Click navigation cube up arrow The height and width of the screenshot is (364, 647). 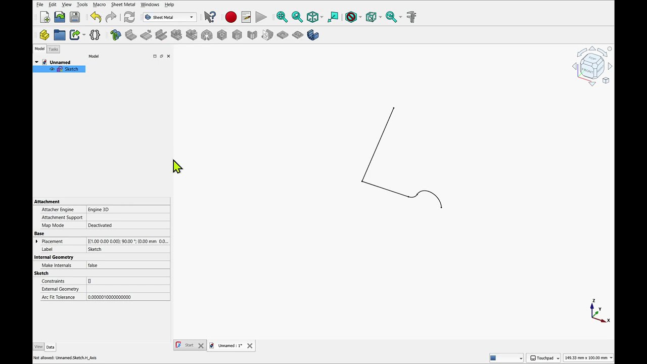point(592,49)
